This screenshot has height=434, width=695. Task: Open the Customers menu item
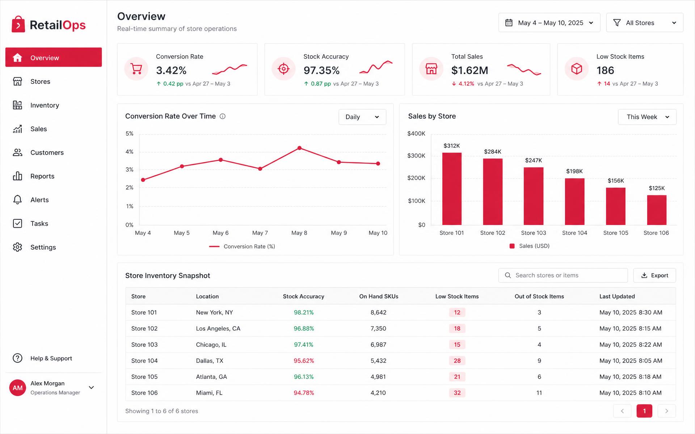coord(54,153)
